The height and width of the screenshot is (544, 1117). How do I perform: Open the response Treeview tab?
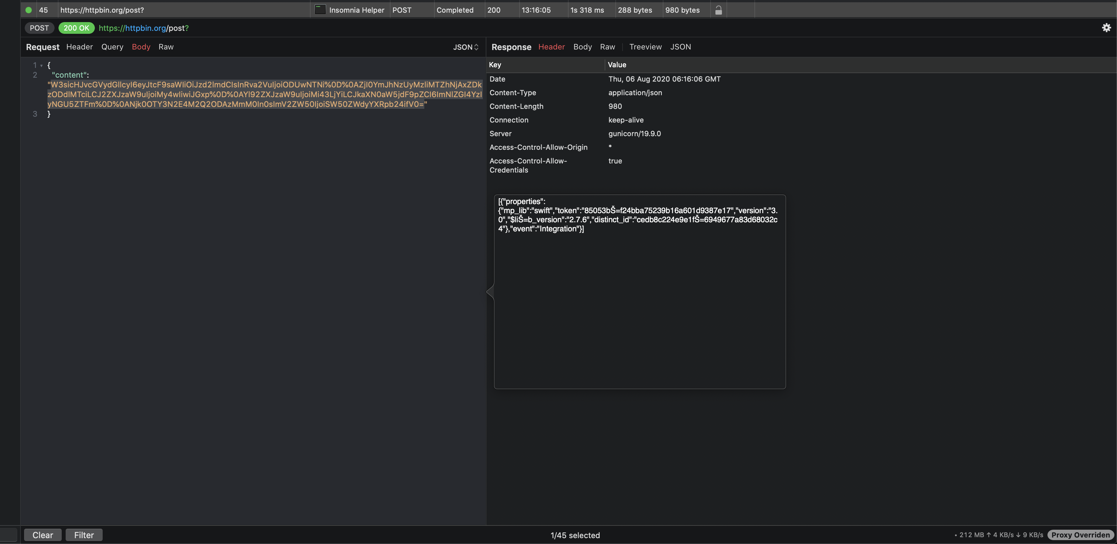(645, 47)
